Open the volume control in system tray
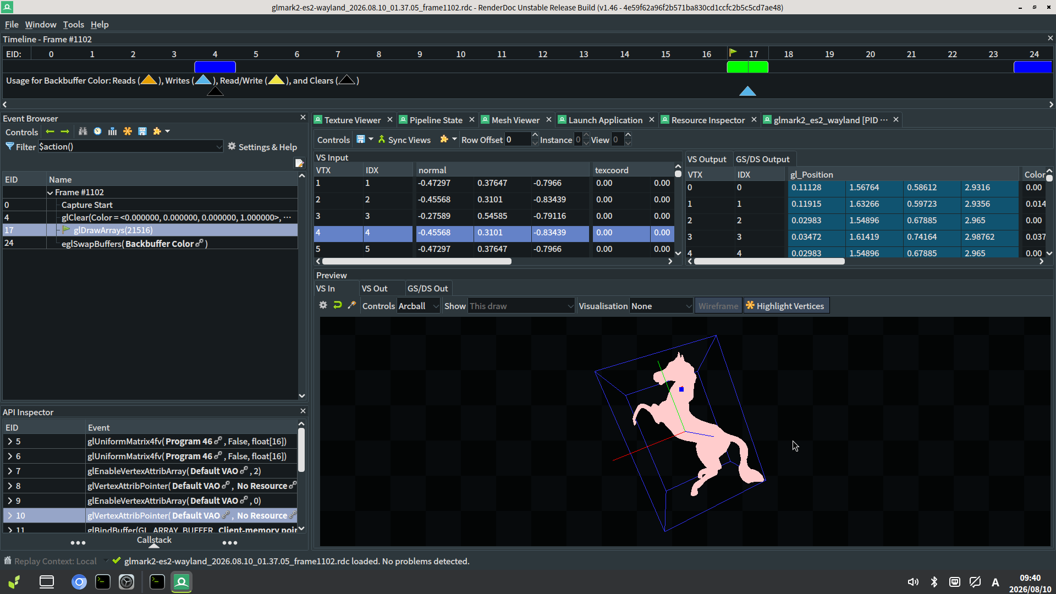Image resolution: width=1056 pixels, height=594 pixels. tap(913, 582)
